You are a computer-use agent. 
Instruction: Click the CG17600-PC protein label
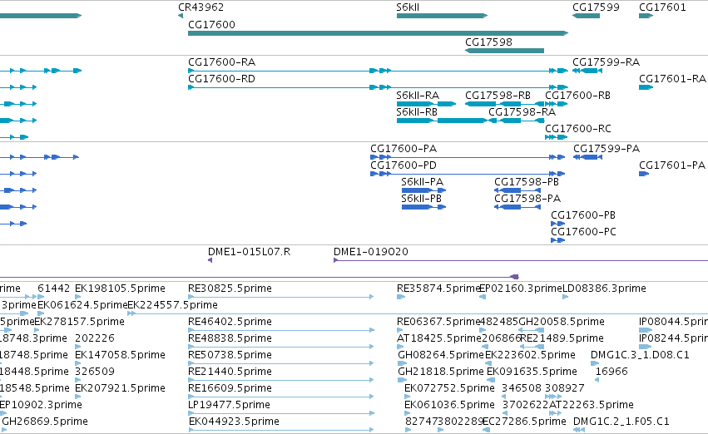(x=583, y=232)
